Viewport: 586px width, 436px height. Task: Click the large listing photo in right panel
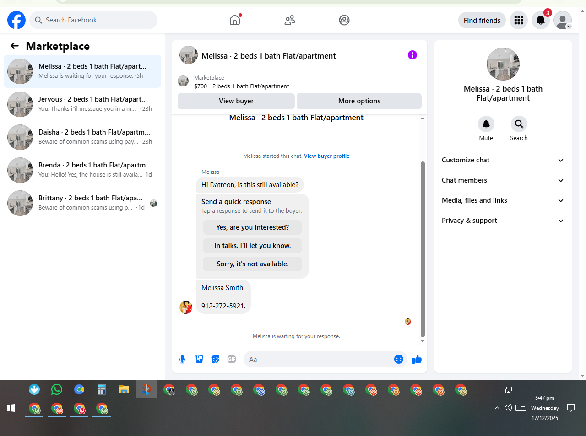503,64
